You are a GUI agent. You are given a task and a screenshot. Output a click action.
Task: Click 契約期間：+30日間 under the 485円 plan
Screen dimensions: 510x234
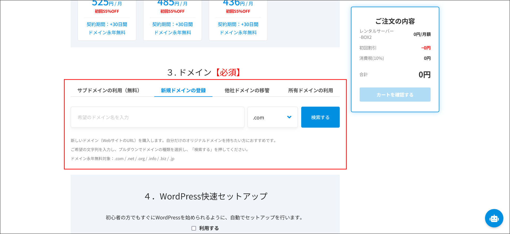[172, 24]
